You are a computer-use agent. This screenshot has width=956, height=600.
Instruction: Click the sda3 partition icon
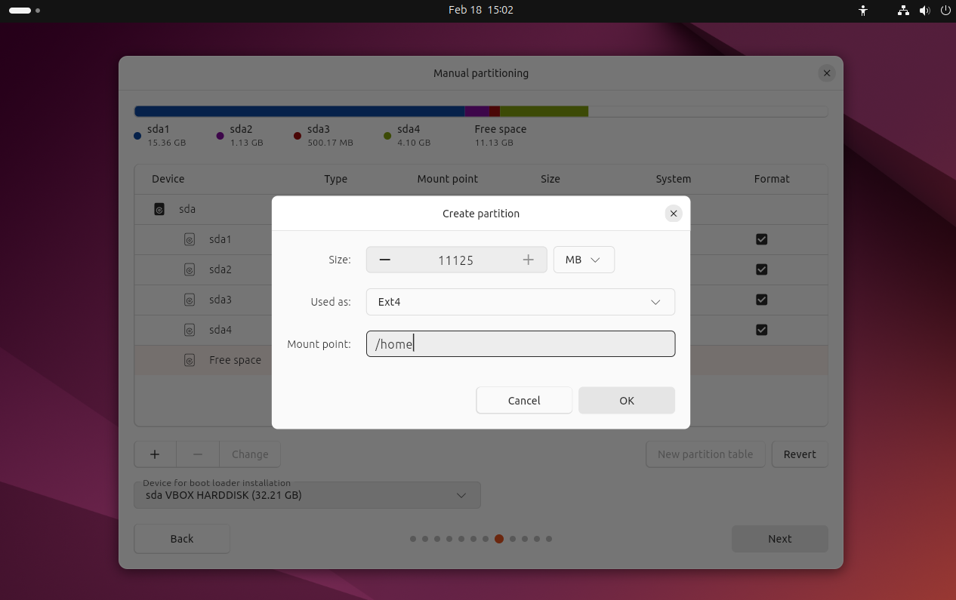[190, 300]
